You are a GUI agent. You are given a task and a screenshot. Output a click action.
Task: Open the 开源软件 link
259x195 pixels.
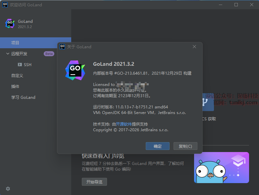click(124, 124)
